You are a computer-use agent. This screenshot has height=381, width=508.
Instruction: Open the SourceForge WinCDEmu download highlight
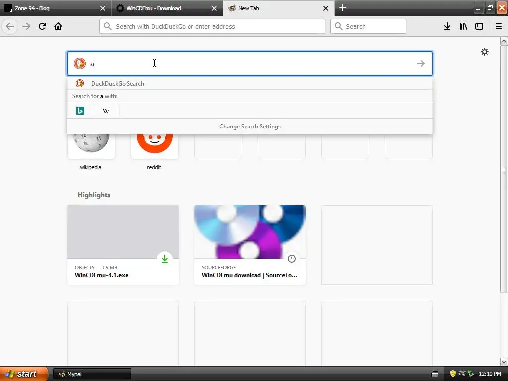coord(250,245)
